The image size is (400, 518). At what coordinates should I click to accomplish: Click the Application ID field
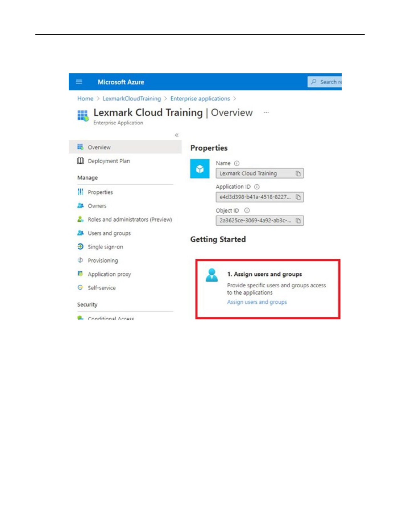[259, 197]
